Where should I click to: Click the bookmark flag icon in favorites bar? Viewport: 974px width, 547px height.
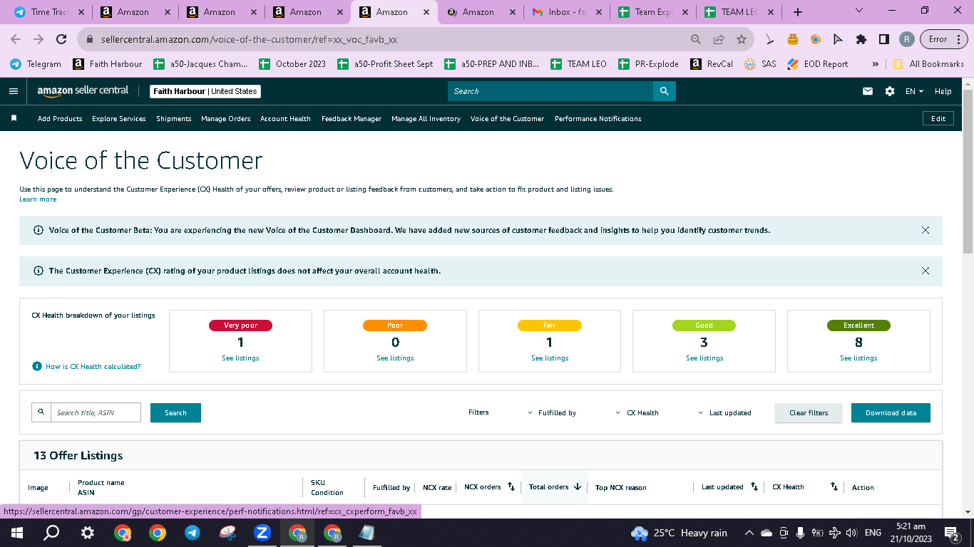14,118
